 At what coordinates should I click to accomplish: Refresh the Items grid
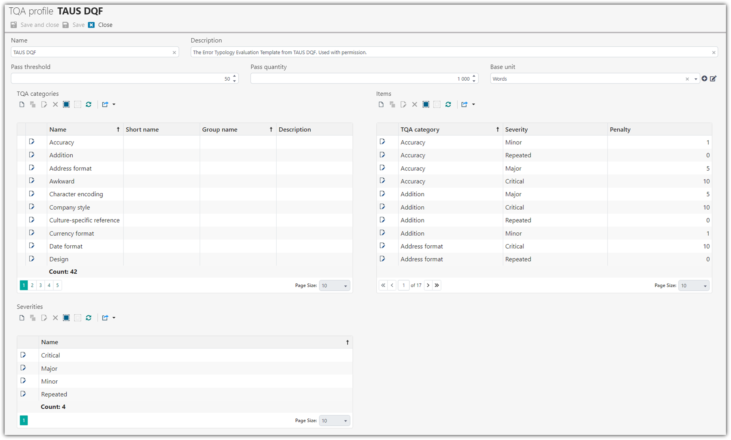[x=448, y=105]
